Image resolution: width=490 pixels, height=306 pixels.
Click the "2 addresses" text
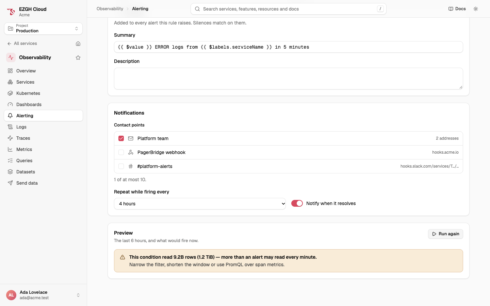[447, 138]
